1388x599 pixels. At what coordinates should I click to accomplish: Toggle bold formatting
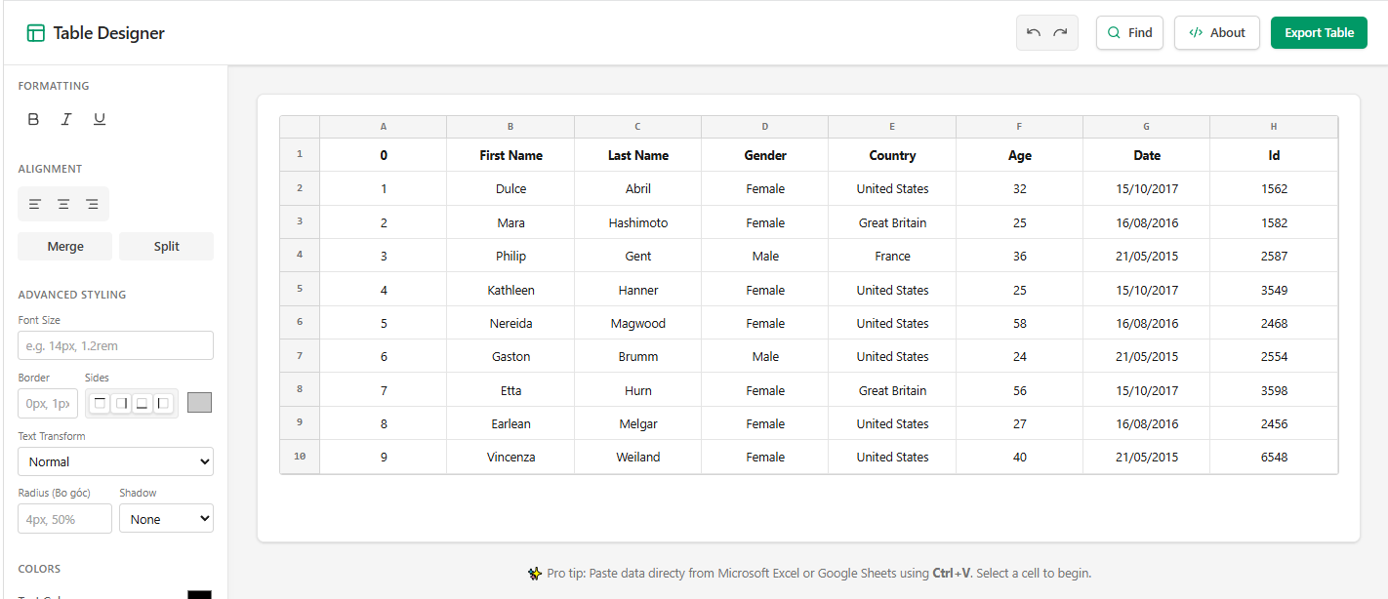pos(33,119)
